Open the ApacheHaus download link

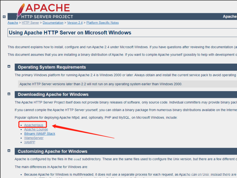(x=34, y=125)
